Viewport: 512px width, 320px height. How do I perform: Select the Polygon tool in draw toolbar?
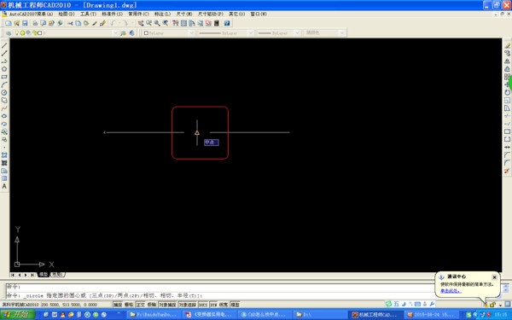pyautogui.click(x=4, y=69)
